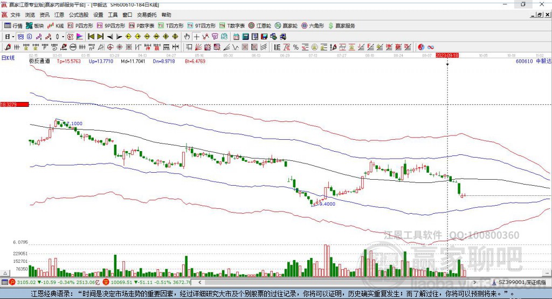Open the 板块 sector view
This screenshot has width=552, height=299.
coord(35,26)
